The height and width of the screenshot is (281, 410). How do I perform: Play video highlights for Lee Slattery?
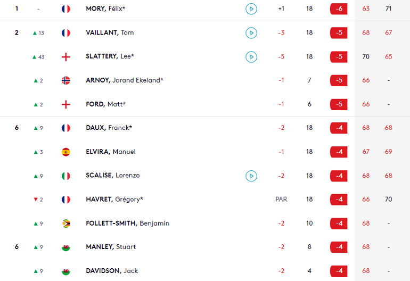[x=251, y=57]
